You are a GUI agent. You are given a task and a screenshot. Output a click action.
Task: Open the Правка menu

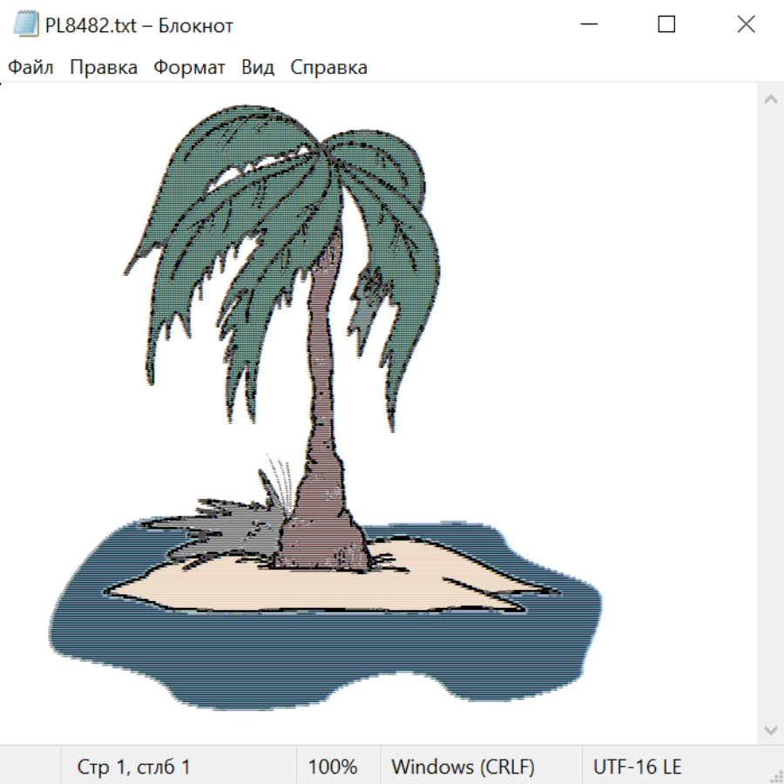(104, 68)
